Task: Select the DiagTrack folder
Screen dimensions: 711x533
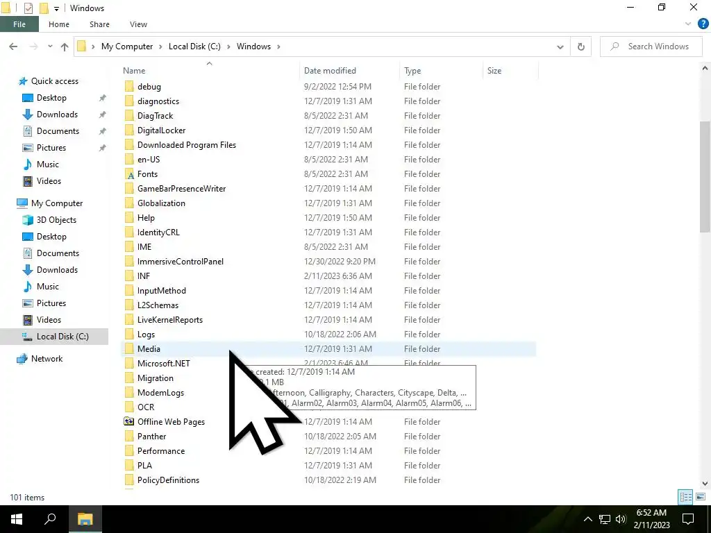Action: (x=155, y=116)
